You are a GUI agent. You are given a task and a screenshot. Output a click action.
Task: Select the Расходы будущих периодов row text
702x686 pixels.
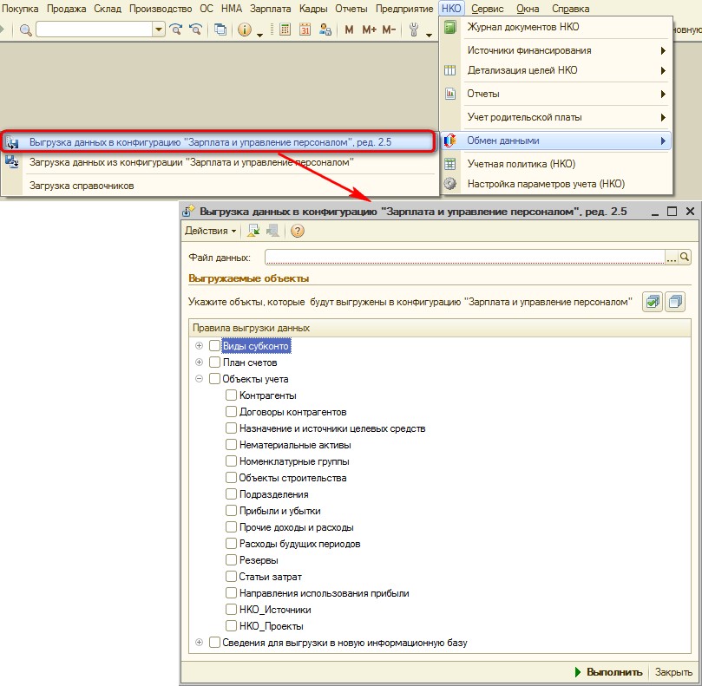pyautogui.click(x=299, y=544)
